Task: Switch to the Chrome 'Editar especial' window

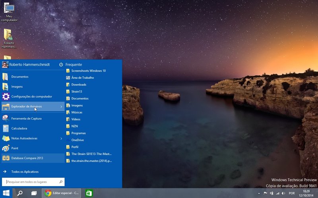Action: 62,193
